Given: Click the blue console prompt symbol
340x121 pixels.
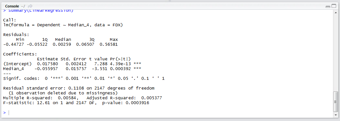Looking at the screenshot, I should pos(5,113).
